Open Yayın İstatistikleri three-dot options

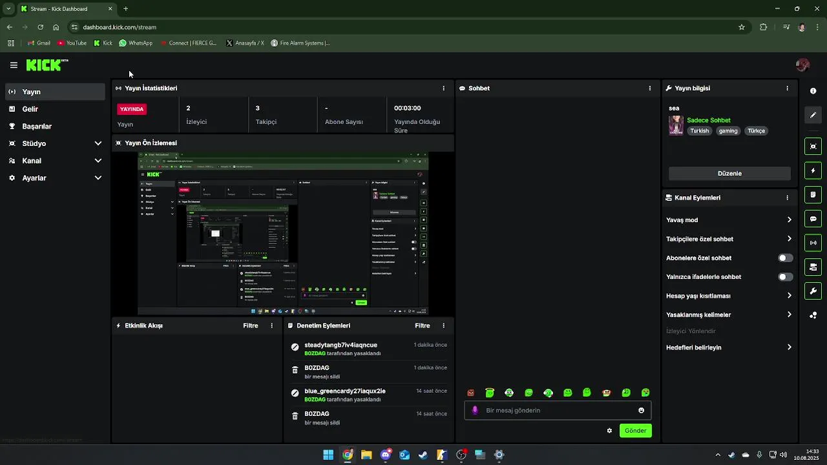click(x=443, y=88)
